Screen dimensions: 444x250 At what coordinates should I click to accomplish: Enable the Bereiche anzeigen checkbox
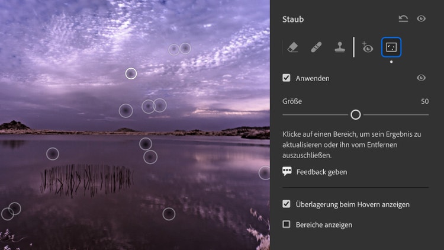point(287,224)
